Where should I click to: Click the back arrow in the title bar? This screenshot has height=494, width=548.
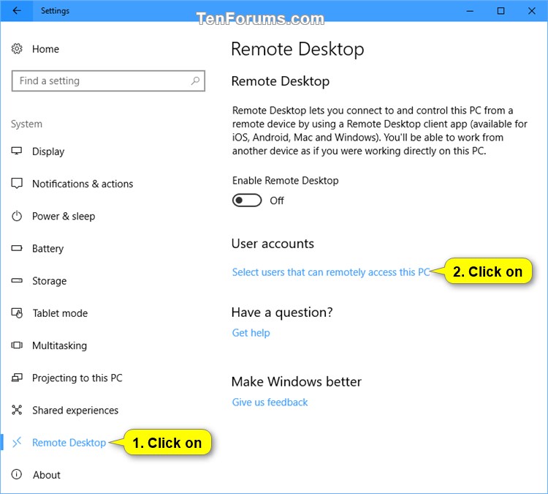16,10
